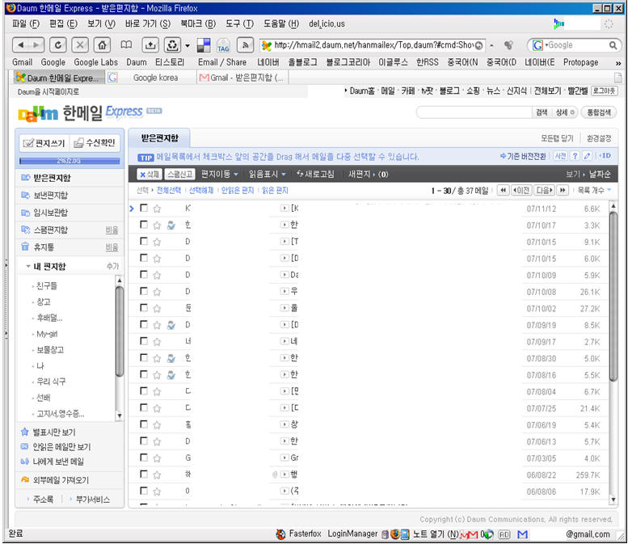Open the 도구 (T) menu
The image size is (628, 544).
point(239,24)
